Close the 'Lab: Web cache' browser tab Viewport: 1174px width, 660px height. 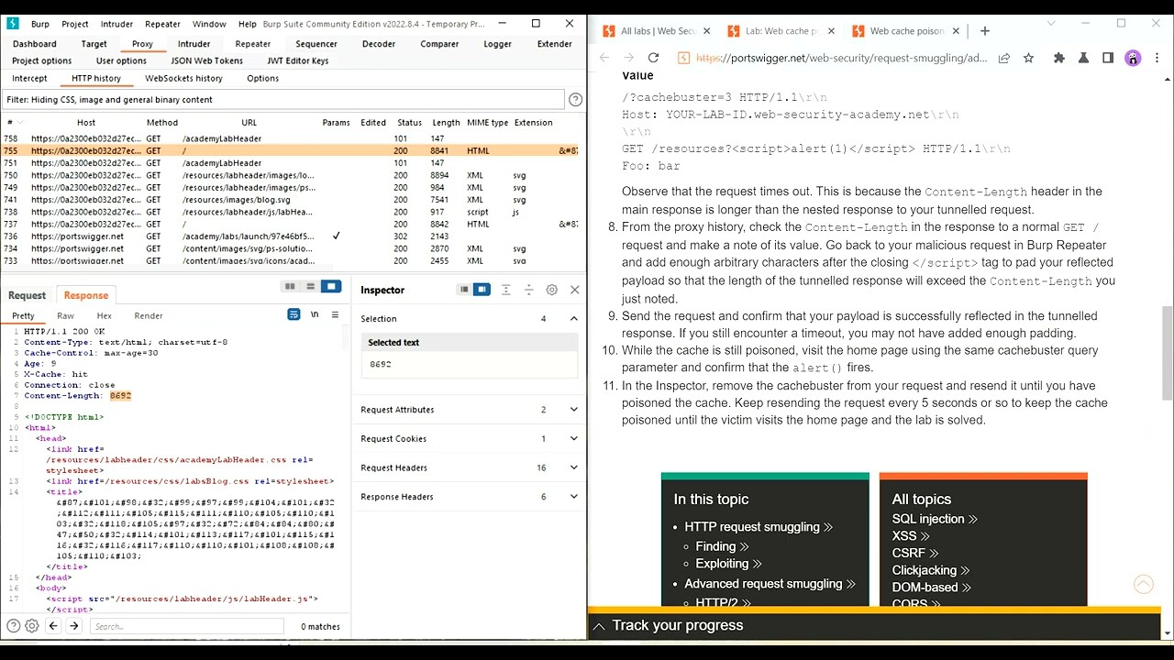pos(831,31)
